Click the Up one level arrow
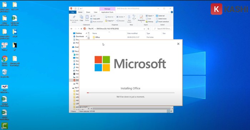The width and height of the screenshot is (250, 130). (x=81, y=29)
